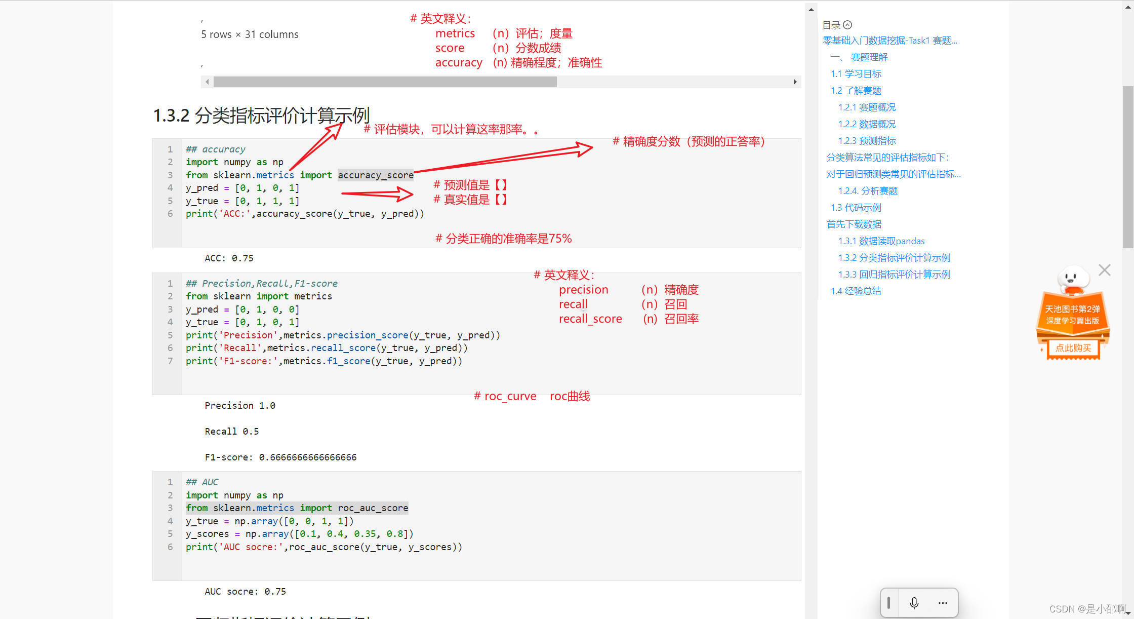The width and height of the screenshot is (1134, 619).
Task: Close the orange book advertisement popup
Action: (1104, 270)
